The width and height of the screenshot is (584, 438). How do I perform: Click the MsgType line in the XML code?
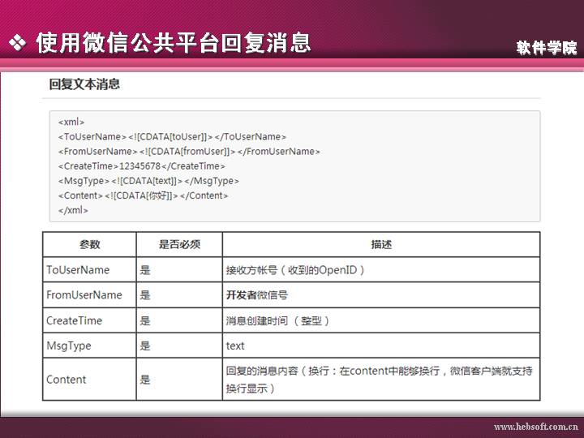pos(148,180)
